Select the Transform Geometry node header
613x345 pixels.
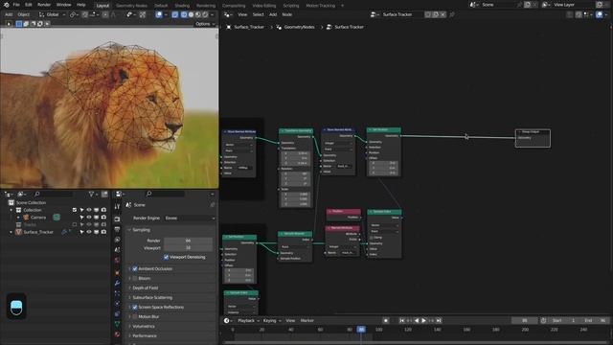[296, 130]
